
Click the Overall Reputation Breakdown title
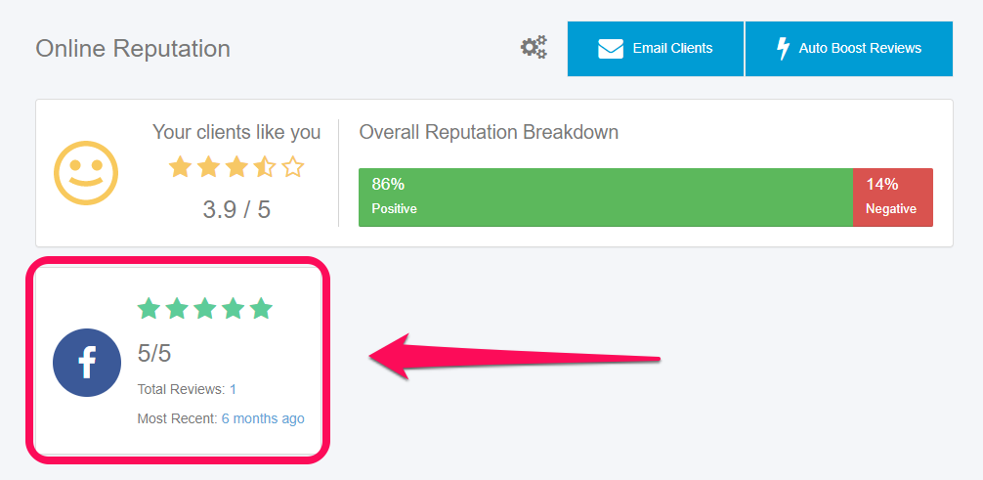489,132
